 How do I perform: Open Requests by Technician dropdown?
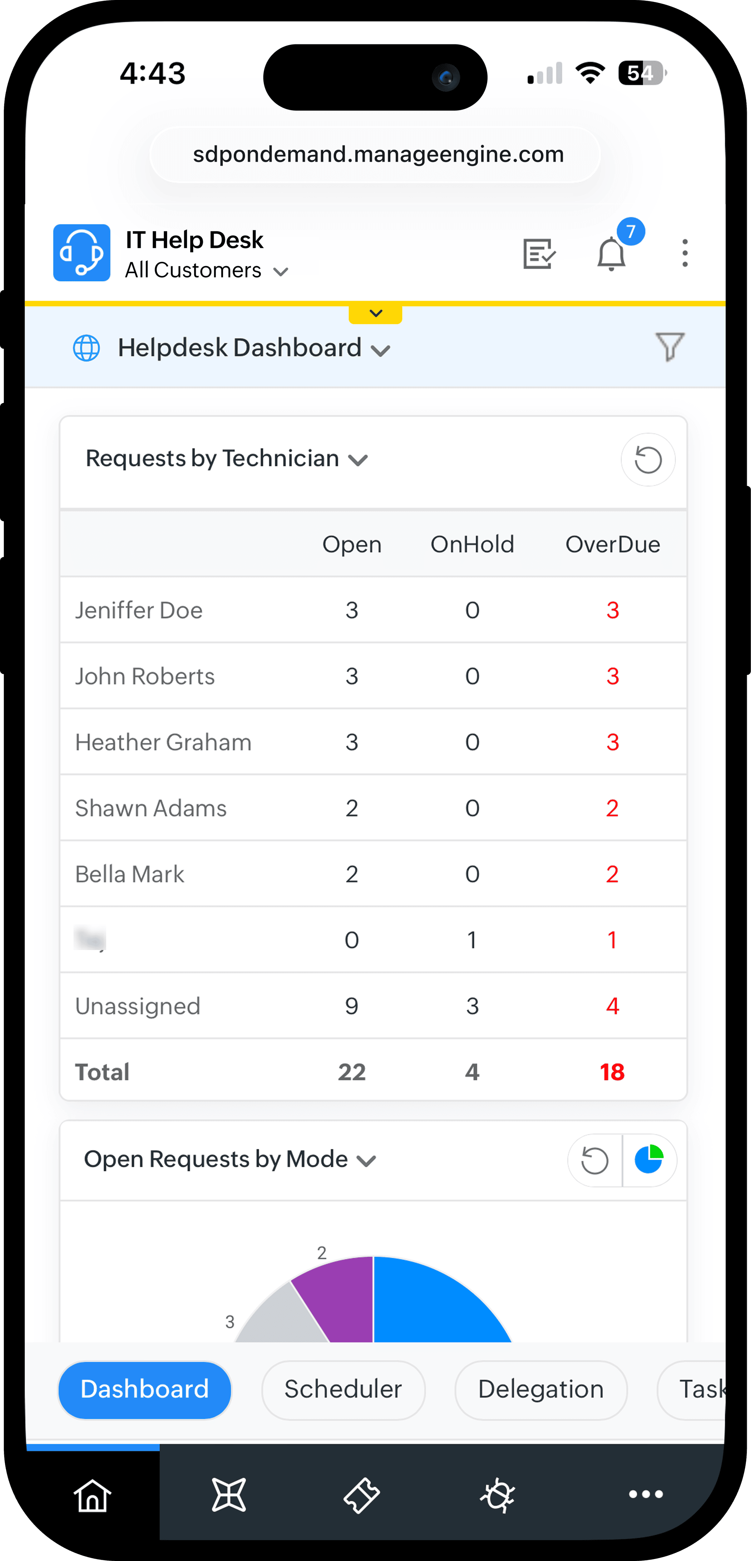tap(227, 459)
